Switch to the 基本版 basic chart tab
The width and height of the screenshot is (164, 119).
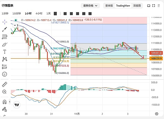109,5
